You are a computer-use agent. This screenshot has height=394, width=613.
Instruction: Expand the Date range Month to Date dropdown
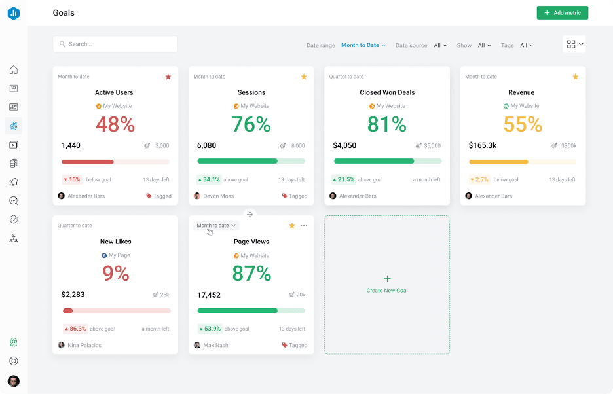coord(363,45)
